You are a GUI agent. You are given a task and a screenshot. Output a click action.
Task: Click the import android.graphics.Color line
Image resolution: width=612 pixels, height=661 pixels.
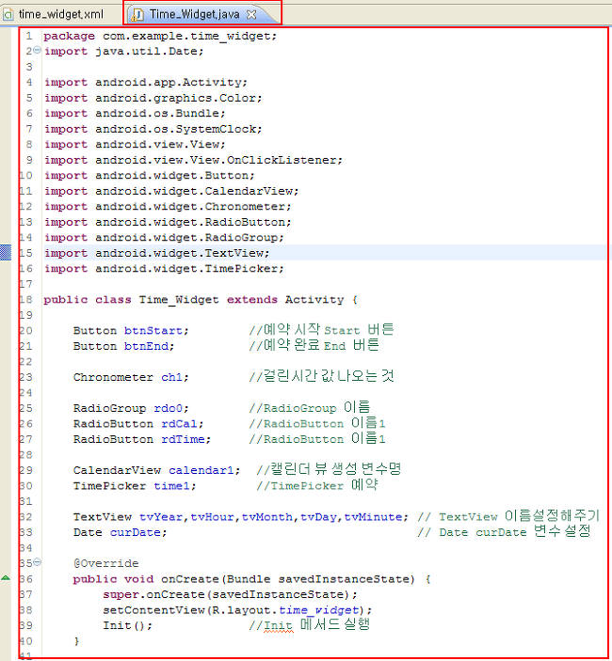tap(153, 98)
